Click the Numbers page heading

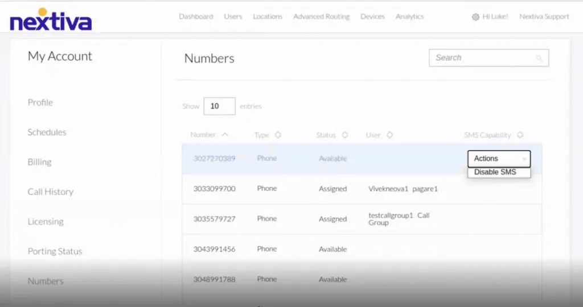[210, 59]
